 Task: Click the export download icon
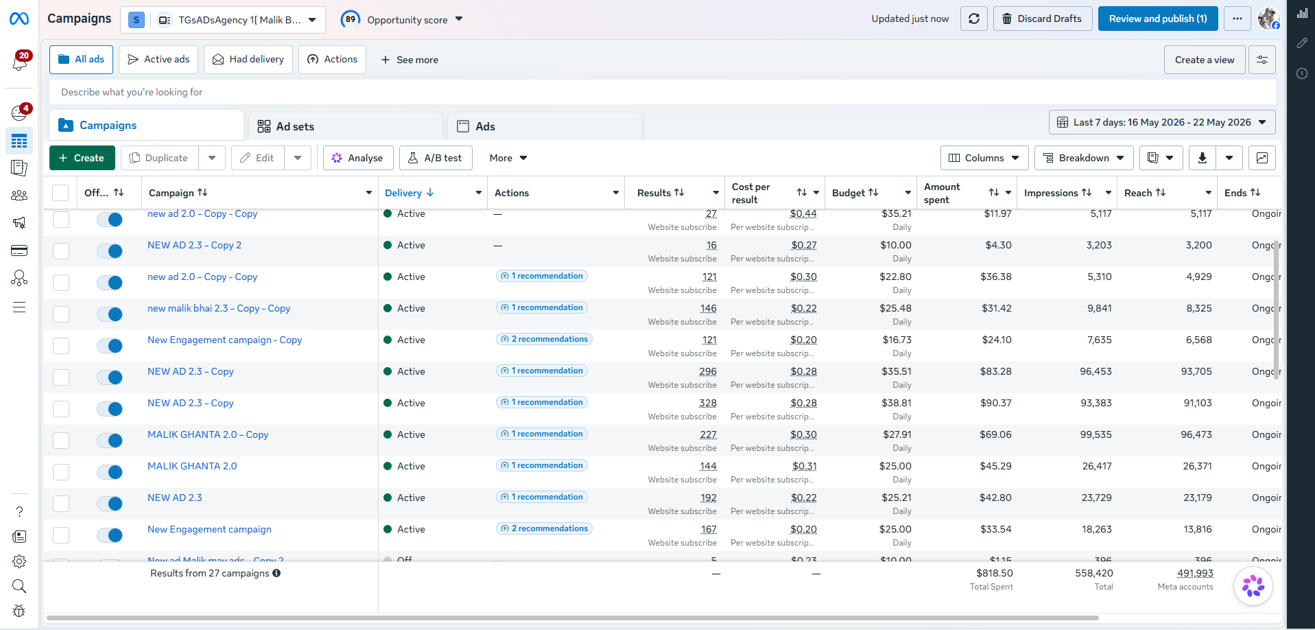tap(1202, 158)
